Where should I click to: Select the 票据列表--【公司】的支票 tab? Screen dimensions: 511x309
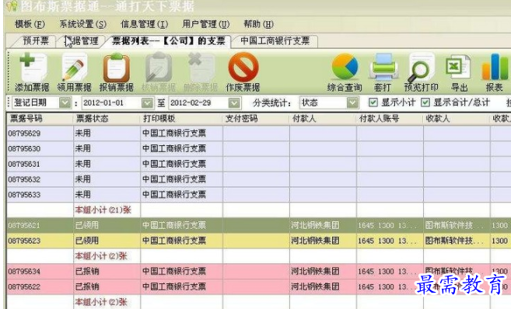tap(169, 41)
